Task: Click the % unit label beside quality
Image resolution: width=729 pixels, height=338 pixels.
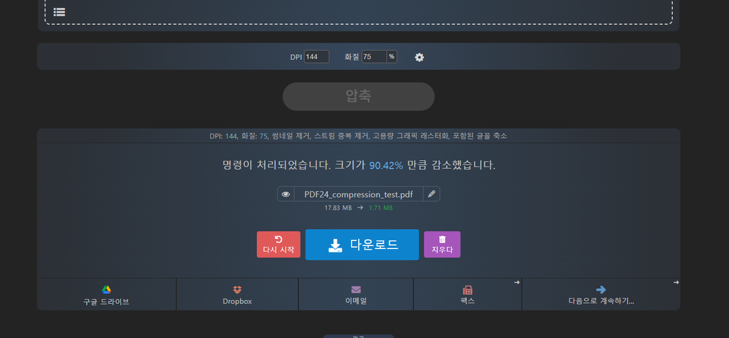Action: click(x=392, y=57)
